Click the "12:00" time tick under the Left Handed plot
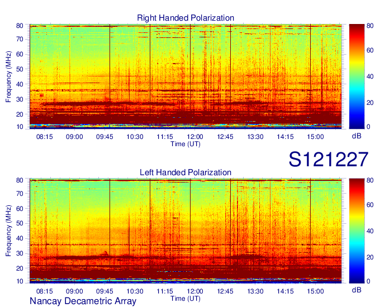The image size is (380, 308). (x=195, y=291)
